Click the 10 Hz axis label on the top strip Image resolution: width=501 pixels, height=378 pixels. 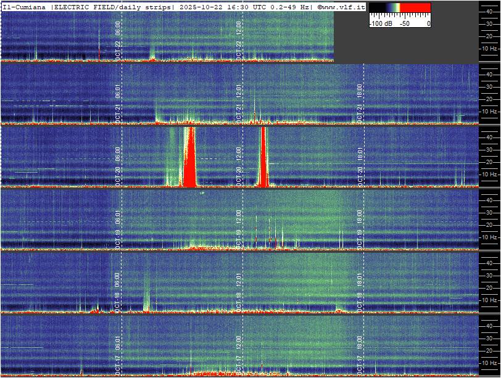[x=489, y=48]
